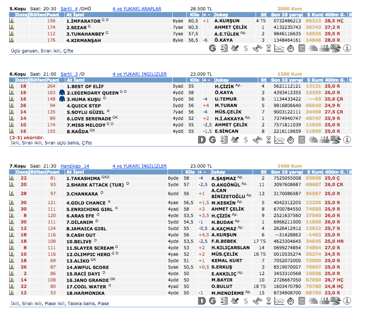
Task: Click the binoculars icon under race 5
Action: (257, 49)
